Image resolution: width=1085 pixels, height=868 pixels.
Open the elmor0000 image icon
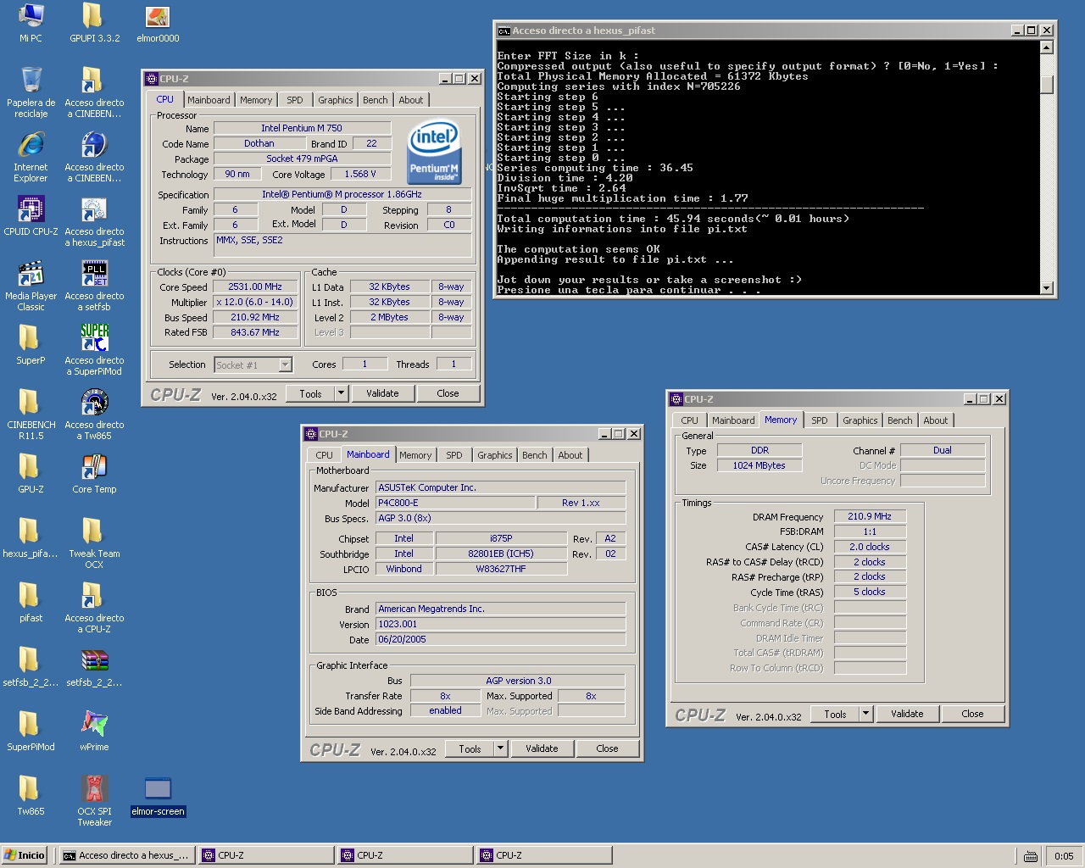coord(158,23)
